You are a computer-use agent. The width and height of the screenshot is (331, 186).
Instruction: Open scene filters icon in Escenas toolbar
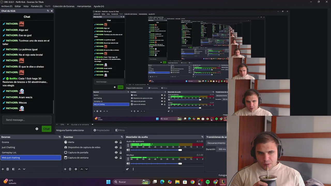(13, 169)
